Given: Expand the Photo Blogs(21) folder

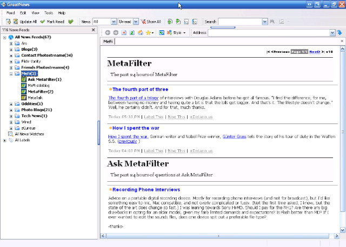Looking at the screenshot, I should (x=11, y=110).
